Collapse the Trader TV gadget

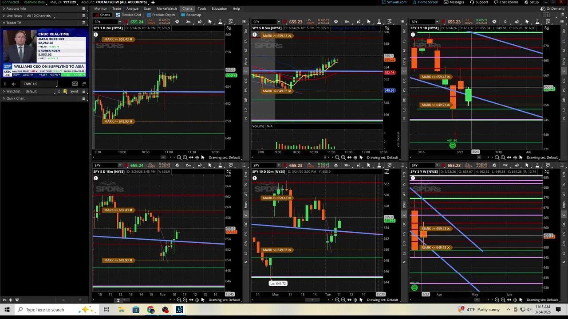(x=4, y=23)
